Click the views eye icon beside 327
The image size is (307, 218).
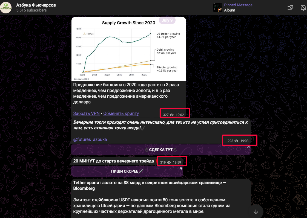tap(172, 115)
